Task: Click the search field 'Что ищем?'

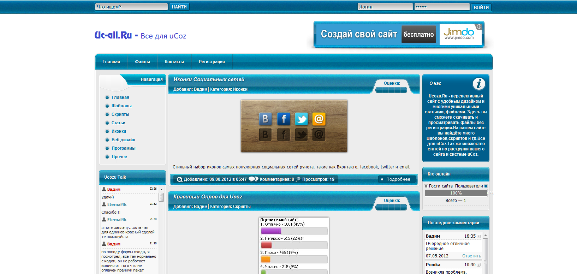Action: (x=131, y=7)
